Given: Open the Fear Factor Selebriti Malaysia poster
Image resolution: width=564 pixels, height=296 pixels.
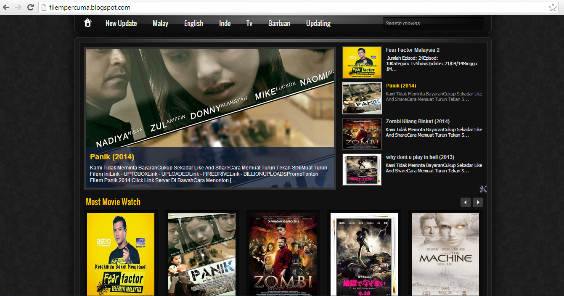Looking at the screenshot, I should pyautogui.click(x=121, y=254).
